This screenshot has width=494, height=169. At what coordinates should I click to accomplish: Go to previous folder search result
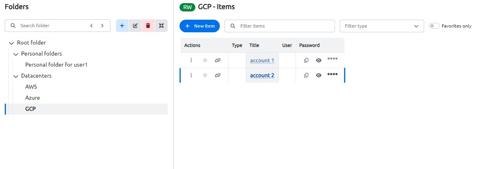tap(92, 26)
